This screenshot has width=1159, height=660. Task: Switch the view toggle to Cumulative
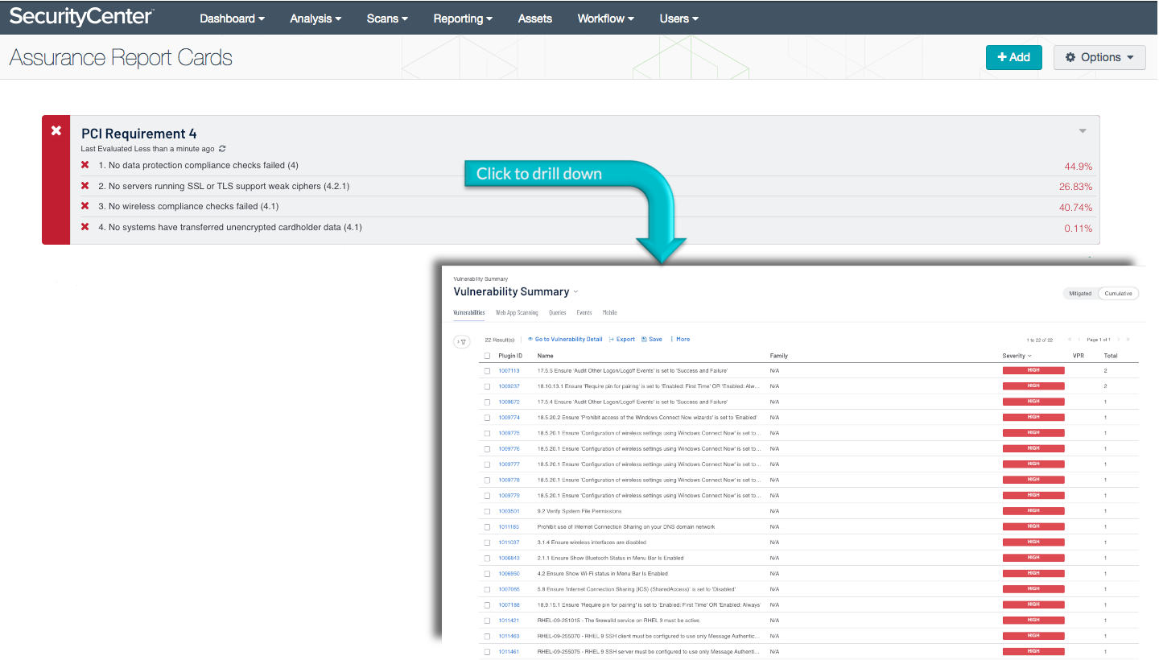tap(1119, 294)
